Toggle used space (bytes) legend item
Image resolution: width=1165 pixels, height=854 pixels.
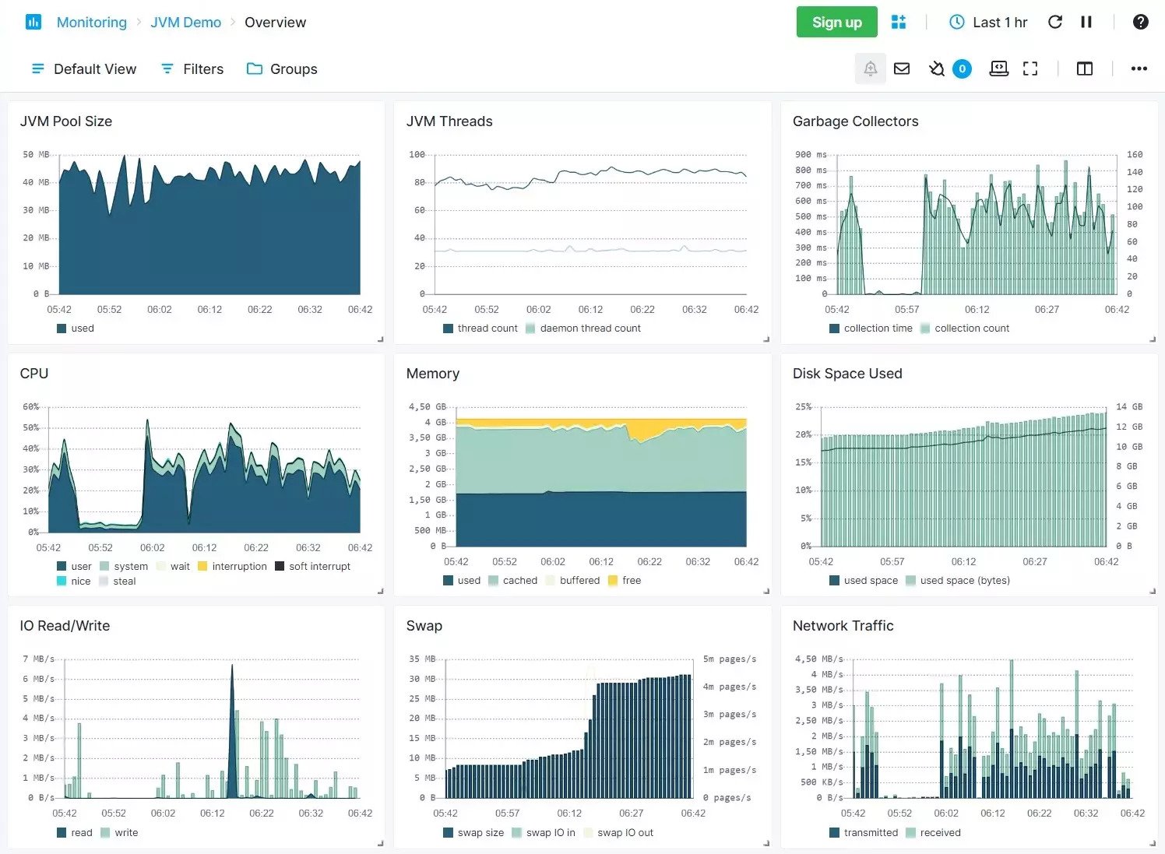[958, 581]
